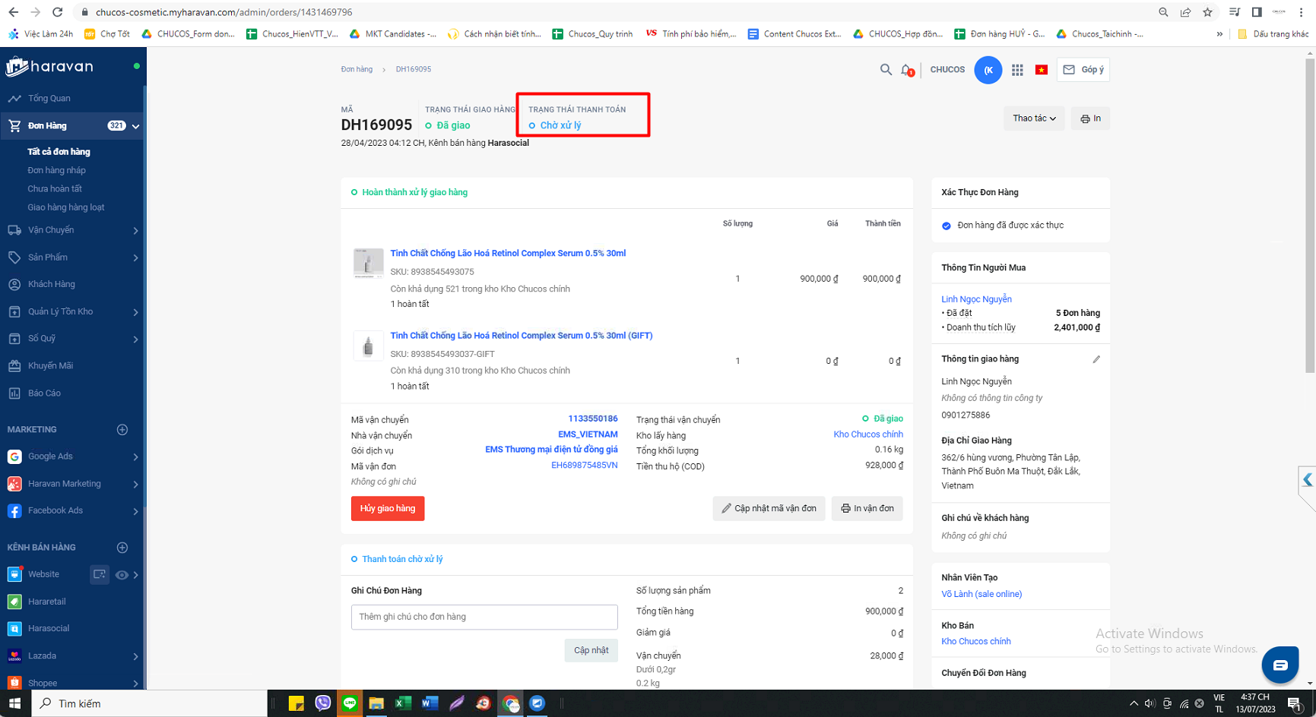Click Đơn hàng breadcrumb link
The height and width of the screenshot is (717, 1316).
pyautogui.click(x=357, y=69)
